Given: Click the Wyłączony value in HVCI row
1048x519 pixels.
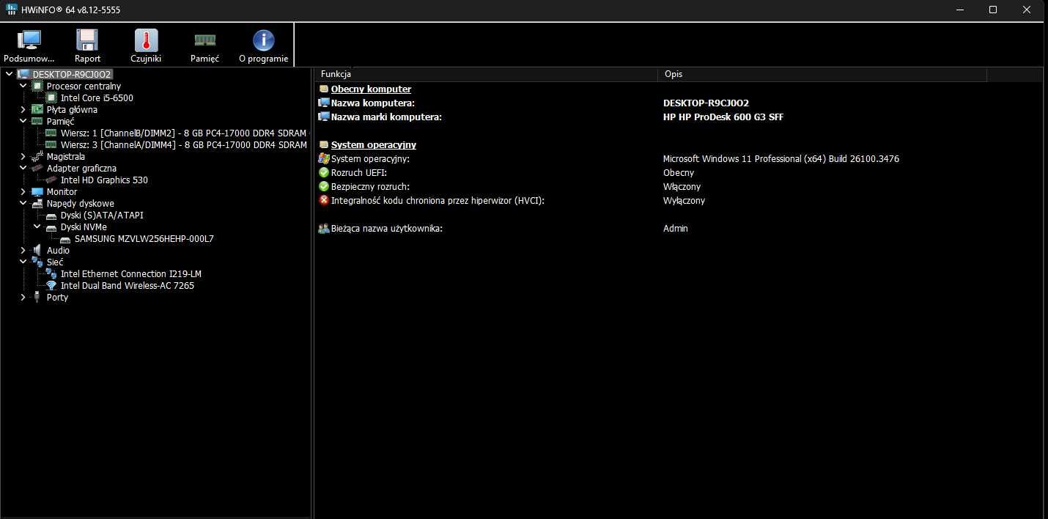Looking at the screenshot, I should point(684,200).
